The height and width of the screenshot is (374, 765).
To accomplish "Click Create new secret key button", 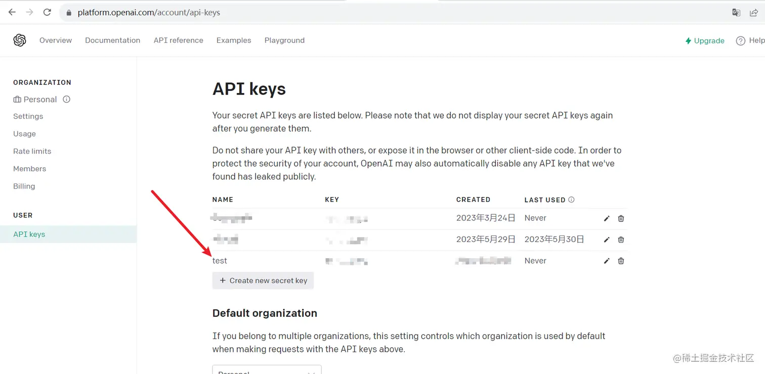I will (x=263, y=280).
